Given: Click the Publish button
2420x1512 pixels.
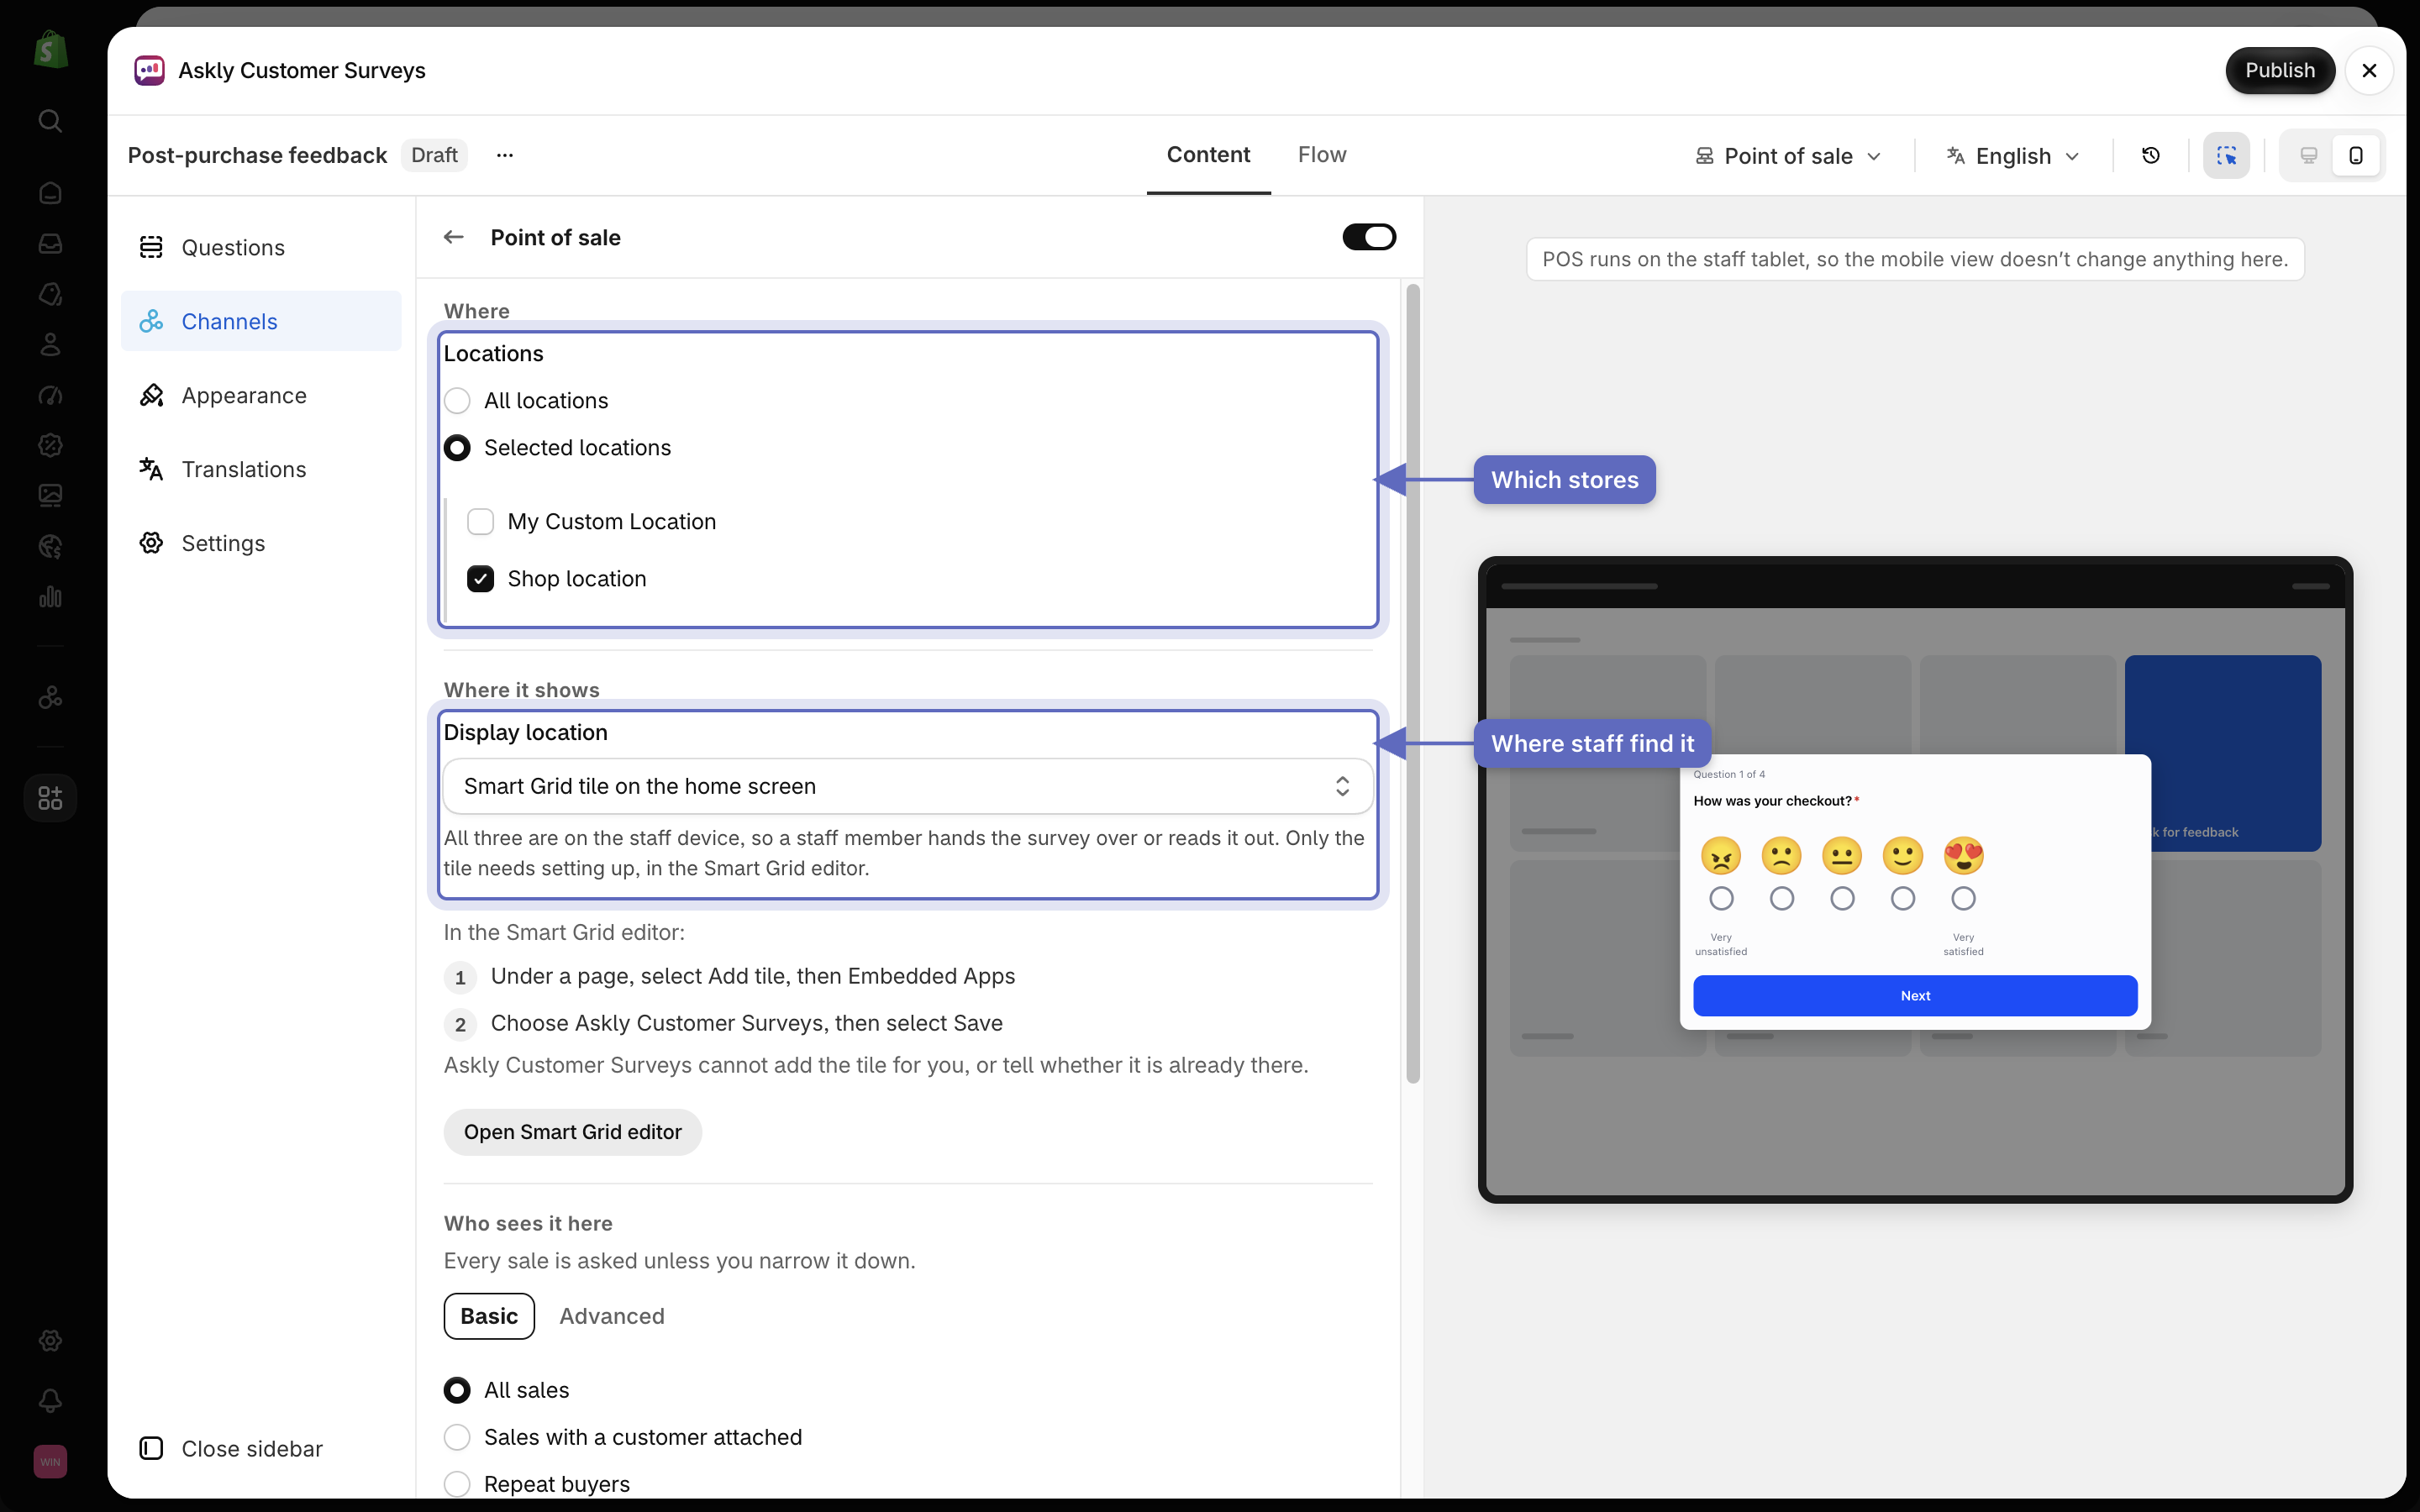Looking at the screenshot, I should click(2280, 70).
